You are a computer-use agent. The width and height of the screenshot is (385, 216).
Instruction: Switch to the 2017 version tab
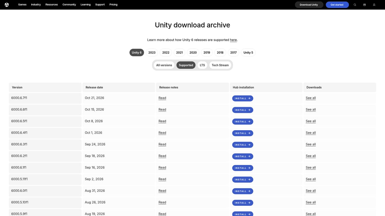tap(233, 52)
